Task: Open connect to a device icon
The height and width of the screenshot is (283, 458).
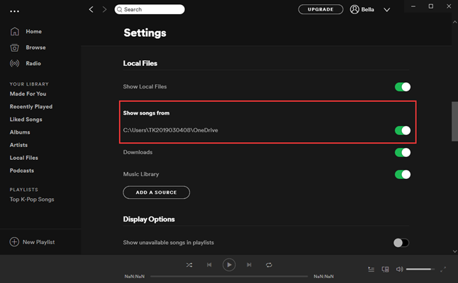Action: click(x=385, y=270)
